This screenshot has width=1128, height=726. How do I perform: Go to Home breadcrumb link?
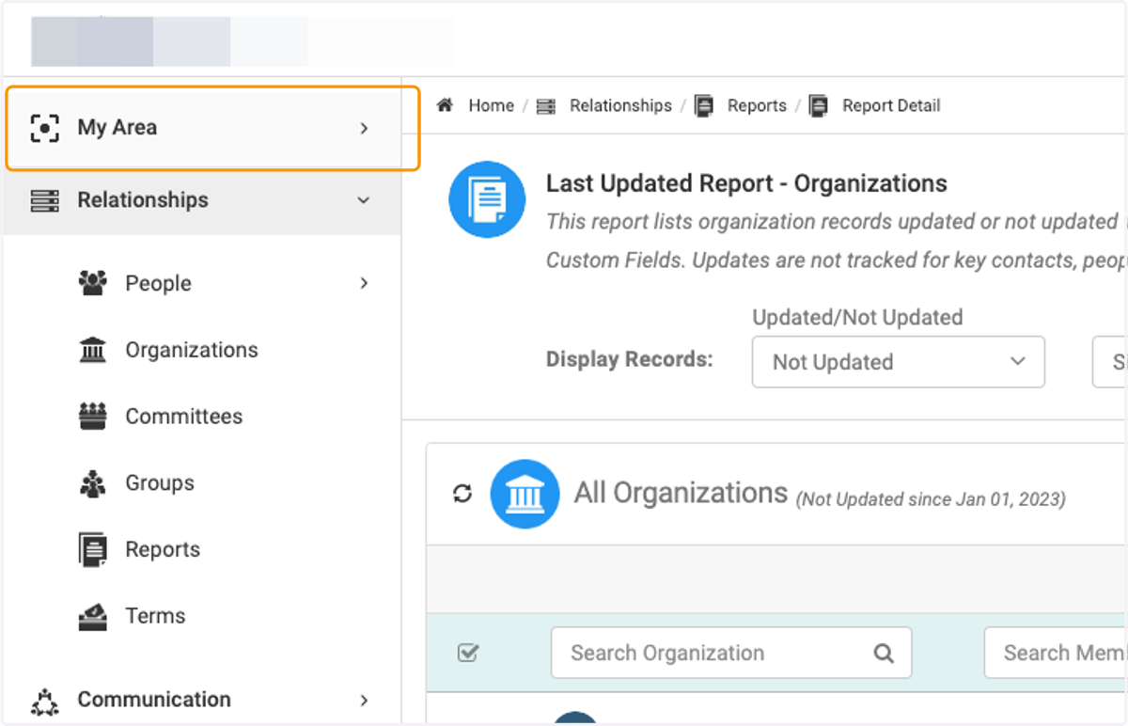click(491, 105)
